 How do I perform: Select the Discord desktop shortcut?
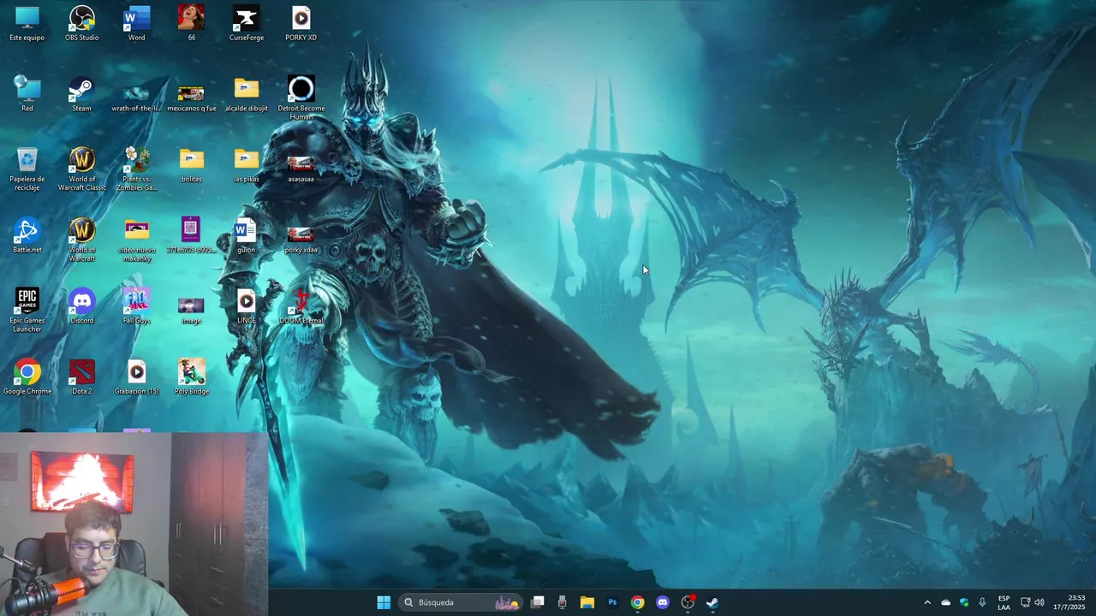click(x=82, y=306)
